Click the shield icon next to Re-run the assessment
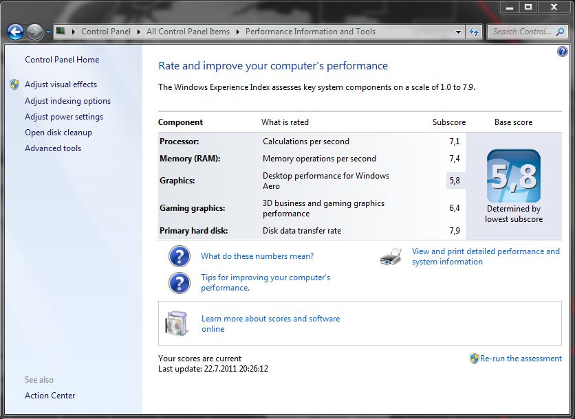 pos(474,359)
